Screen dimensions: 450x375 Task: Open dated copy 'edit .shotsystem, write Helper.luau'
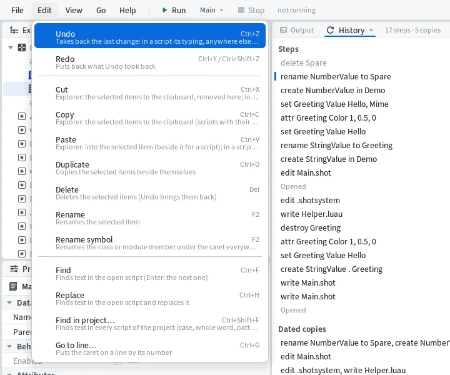click(343, 371)
